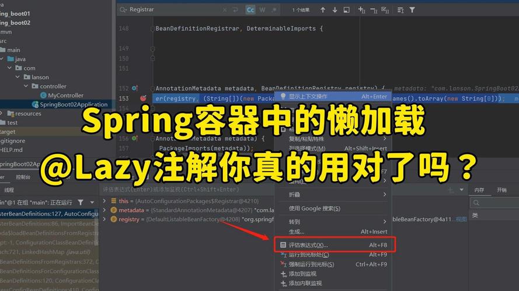Image resolution: width=519 pixels, height=291 pixels.
Task: Toggle match case (Cc) in search bar
Action: (250, 10)
